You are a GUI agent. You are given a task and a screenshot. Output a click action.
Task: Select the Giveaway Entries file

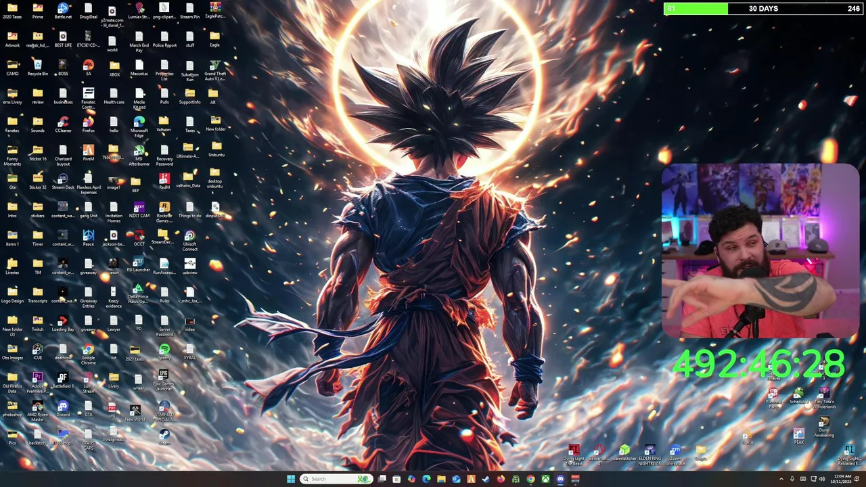coord(89,297)
